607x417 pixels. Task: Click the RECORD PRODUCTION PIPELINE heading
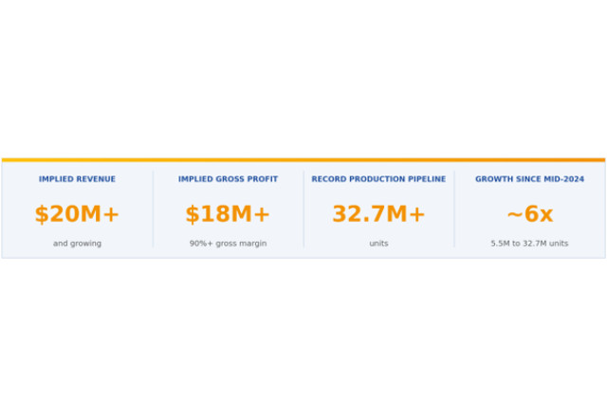[378, 179]
